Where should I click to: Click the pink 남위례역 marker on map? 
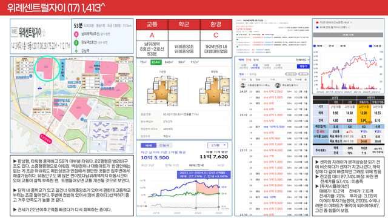[46, 139]
